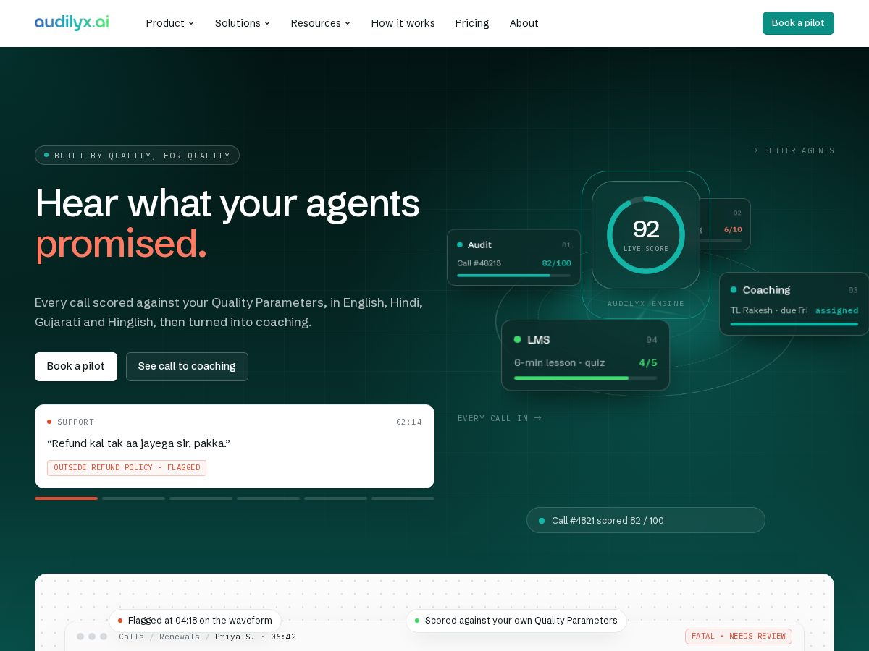This screenshot has height=651, width=869.
Task: Click the Fatal · Needs Review tag
Action: point(739,637)
